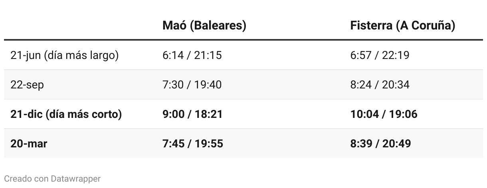Click the word Datawrapper in the footer
The image size is (487, 188).
tap(75, 179)
